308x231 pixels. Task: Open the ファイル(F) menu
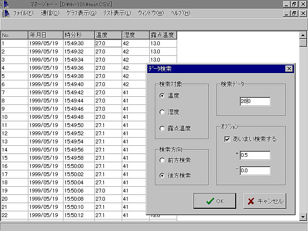pos(23,13)
